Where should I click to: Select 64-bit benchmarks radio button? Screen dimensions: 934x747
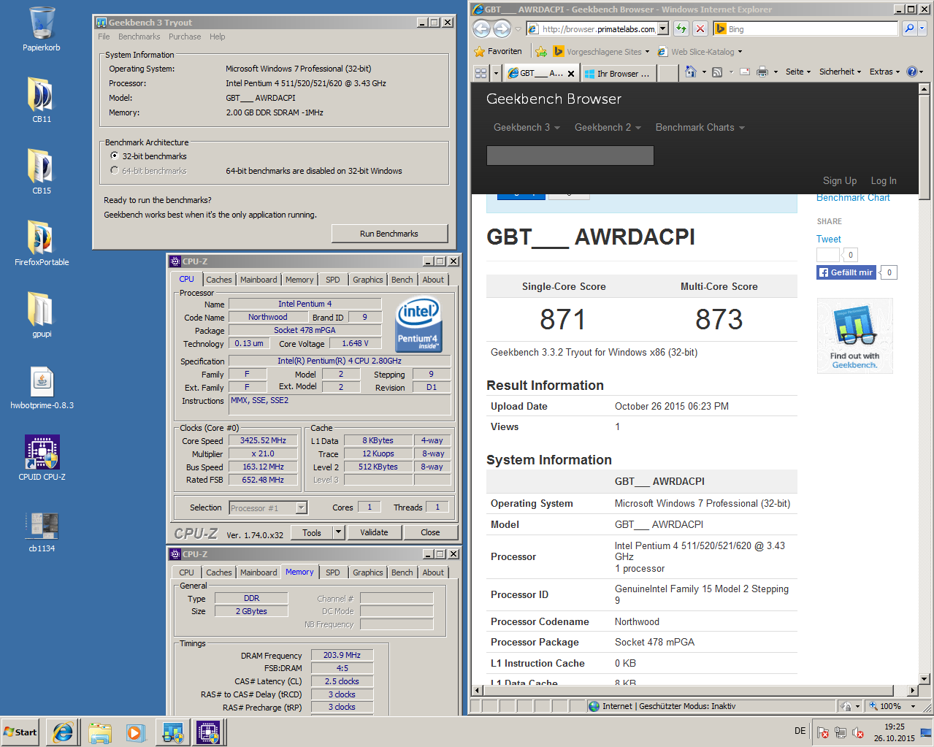click(x=115, y=170)
